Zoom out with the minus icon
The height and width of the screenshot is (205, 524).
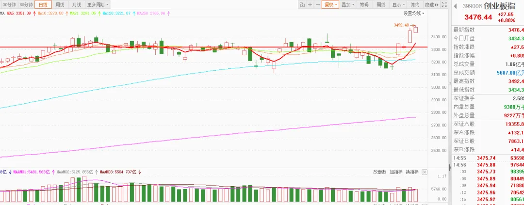pos(317,5)
